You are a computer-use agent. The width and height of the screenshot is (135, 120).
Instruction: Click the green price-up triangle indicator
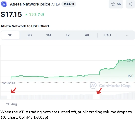[x=26, y=15]
